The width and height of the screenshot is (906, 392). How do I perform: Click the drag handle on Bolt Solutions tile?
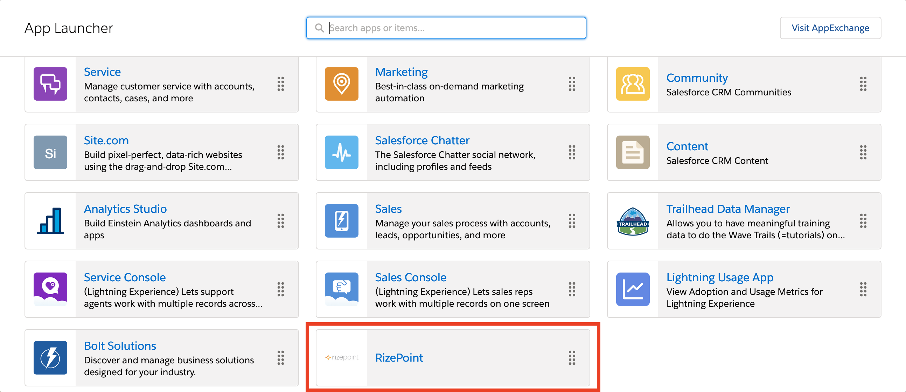coord(281,358)
